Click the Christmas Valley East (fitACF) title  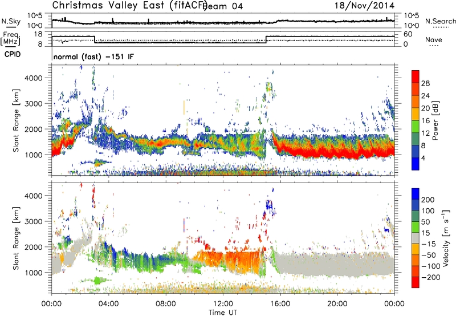(129, 6)
